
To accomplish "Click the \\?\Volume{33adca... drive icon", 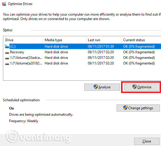I will pos(7,58).
